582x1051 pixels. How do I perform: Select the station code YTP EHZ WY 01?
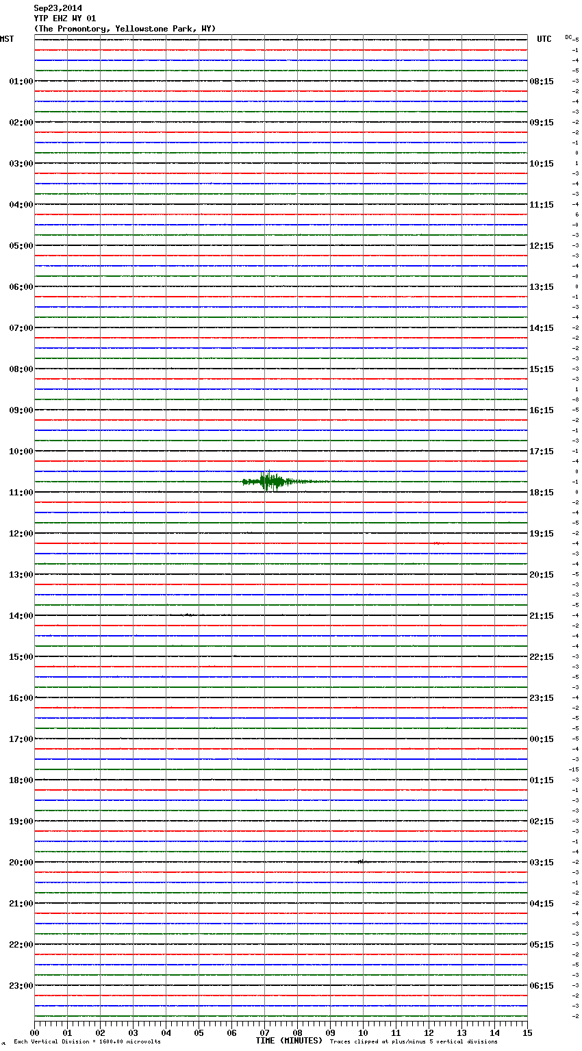64,18
